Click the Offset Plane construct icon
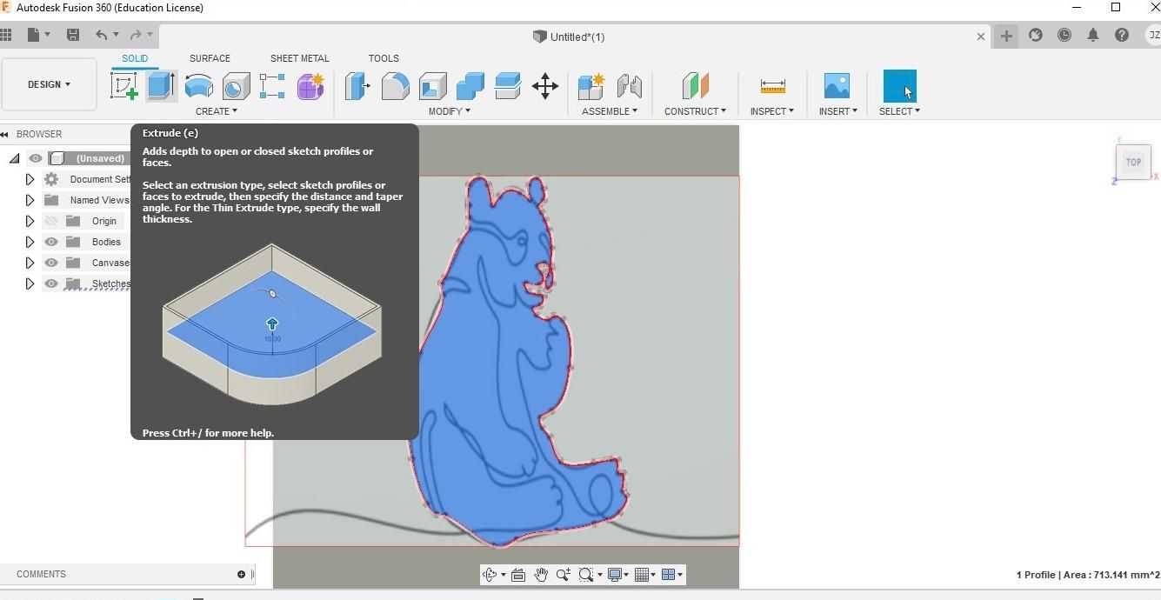Image resolution: width=1161 pixels, height=600 pixels. click(x=695, y=86)
